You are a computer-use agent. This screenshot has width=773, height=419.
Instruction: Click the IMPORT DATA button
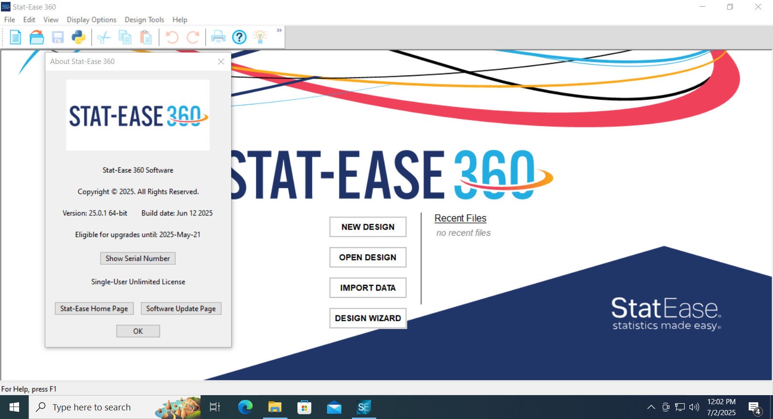coord(368,288)
